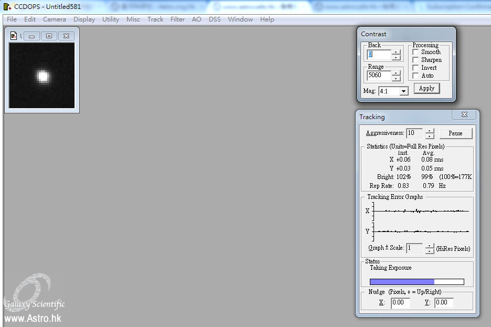Viewport: 491px width, 327px height.
Task: Open the Track menu
Action: point(155,19)
